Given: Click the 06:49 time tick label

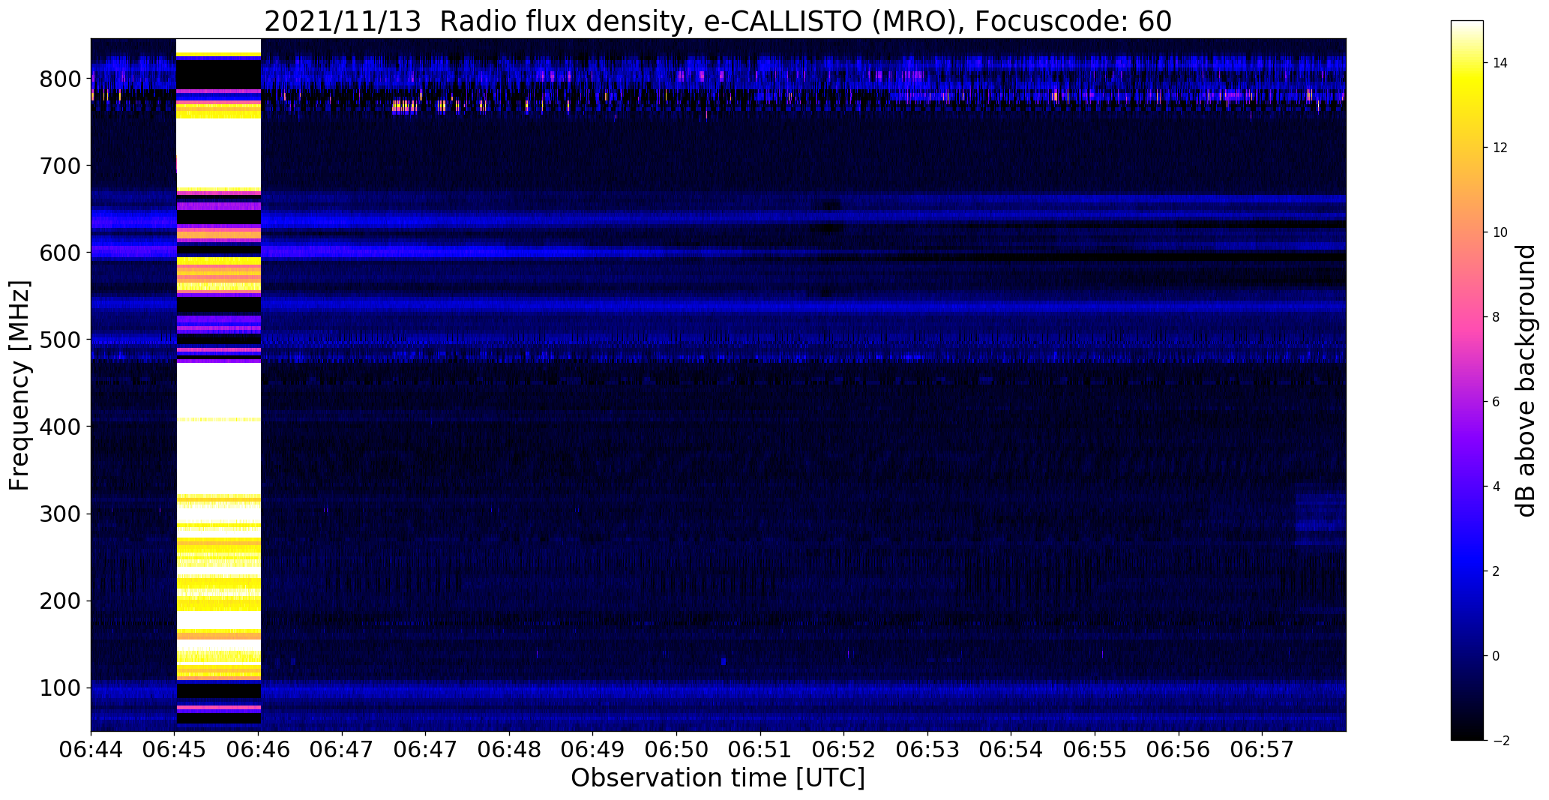Looking at the screenshot, I should point(593,751).
